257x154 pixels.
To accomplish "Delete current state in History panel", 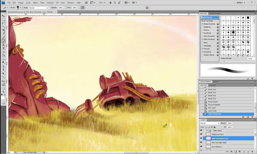I will coord(252,117).
